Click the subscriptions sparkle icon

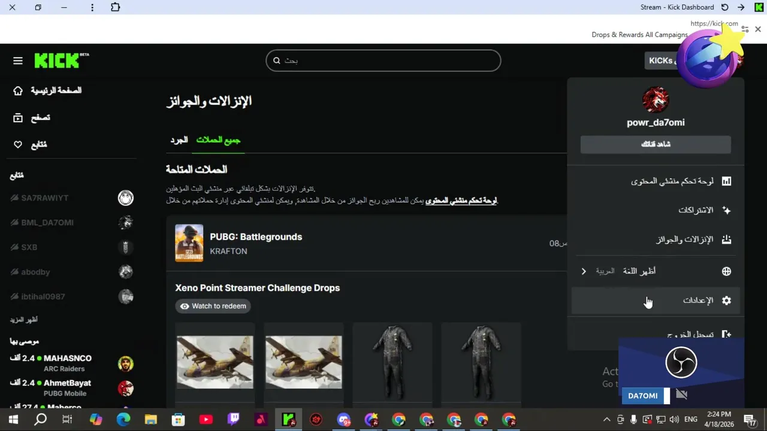click(726, 210)
